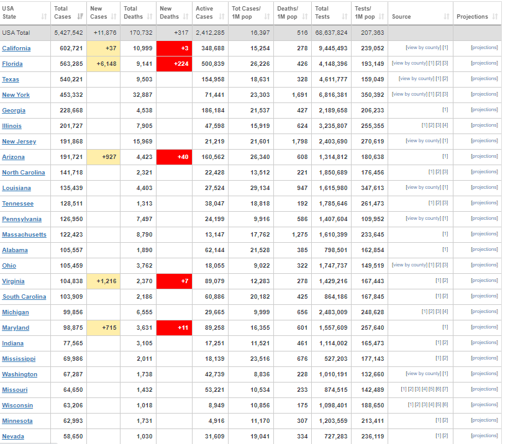The width and height of the screenshot is (505, 444).
Task: View projections for Arizona
Action: (484, 156)
